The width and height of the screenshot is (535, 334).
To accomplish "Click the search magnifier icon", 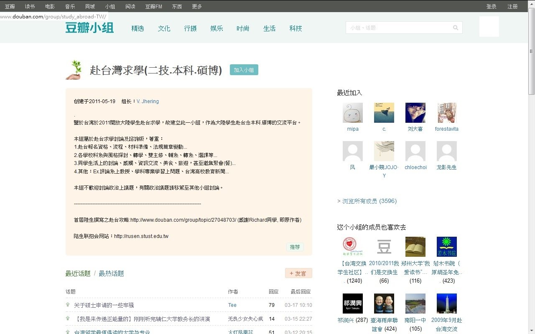I will point(456,28).
